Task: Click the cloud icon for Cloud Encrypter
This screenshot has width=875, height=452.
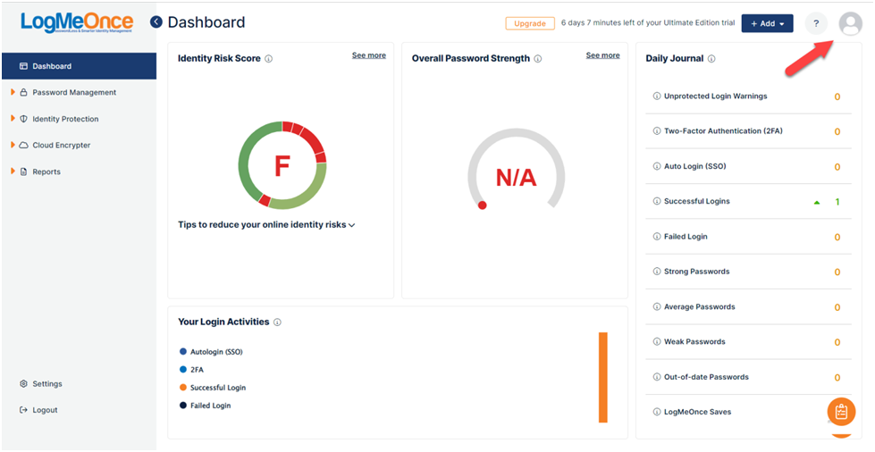Action: 23,145
